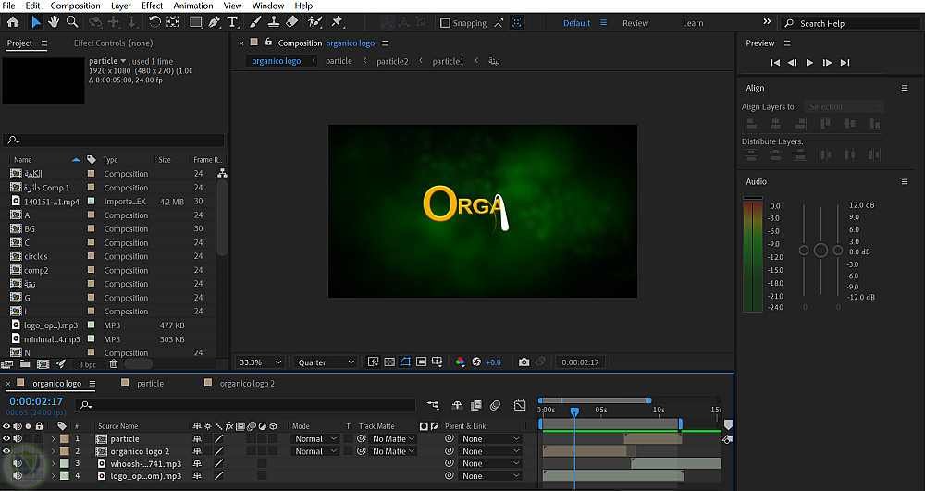This screenshot has height=491, width=925.
Task: Select the Hand tool
Action: click(55, 22)
